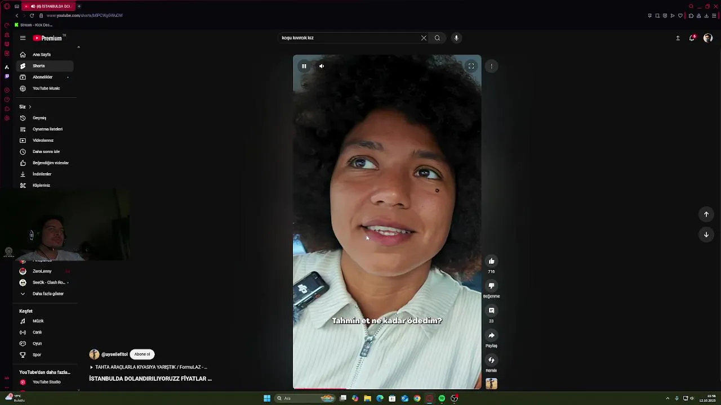Like the Short with thumbs up
The width and height of the screenshot is (721, 405).
pos(491,261)
